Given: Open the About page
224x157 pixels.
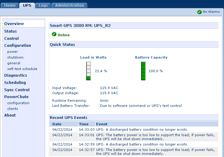Looking at the screenshot, I should point(10,115).
